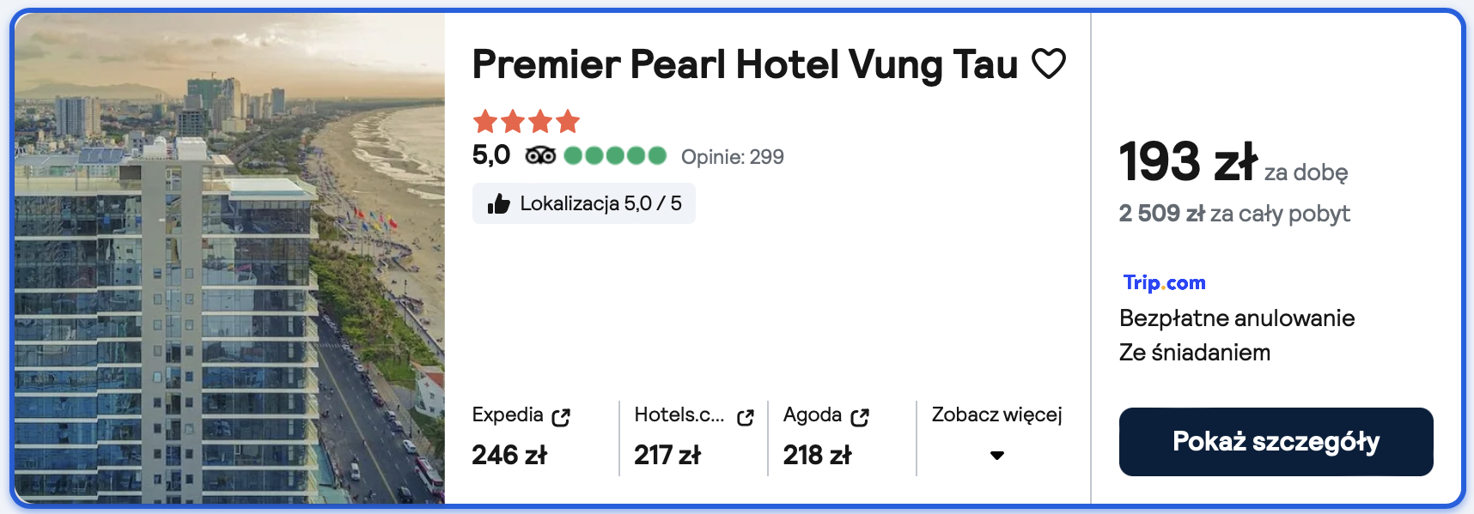Click the thumbs-up location icon
The image size is (1474, 514).
[x=498, y=203]
